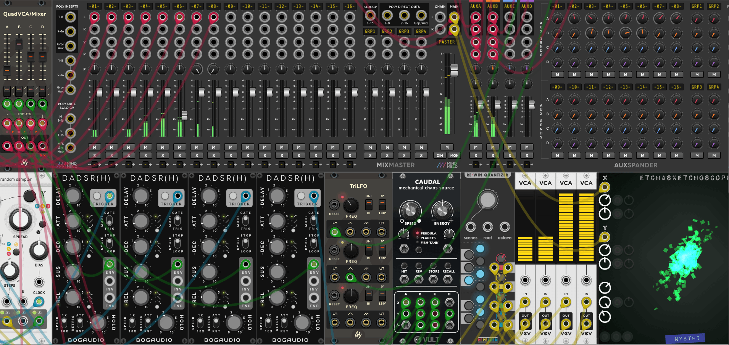Solo the AUXD return in AuxSpander
This screenshot has width=729, height=345.
coord(527,156)
